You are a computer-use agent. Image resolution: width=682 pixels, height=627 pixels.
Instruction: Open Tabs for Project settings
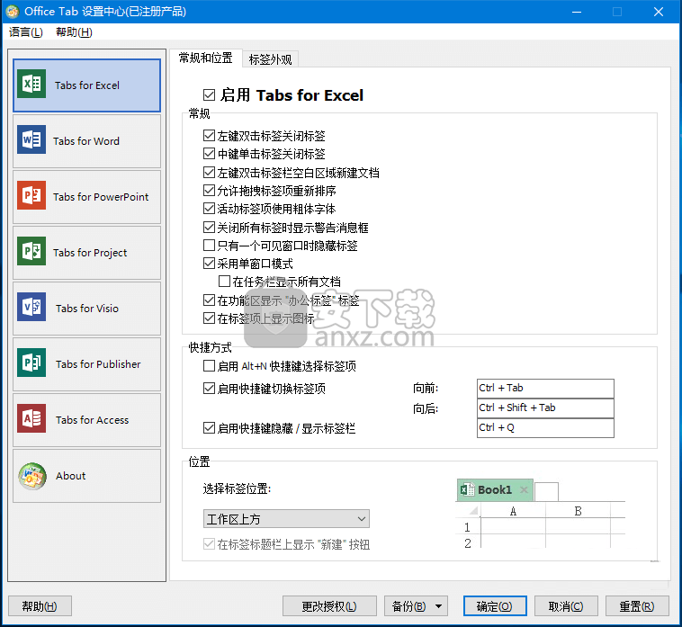86,253
